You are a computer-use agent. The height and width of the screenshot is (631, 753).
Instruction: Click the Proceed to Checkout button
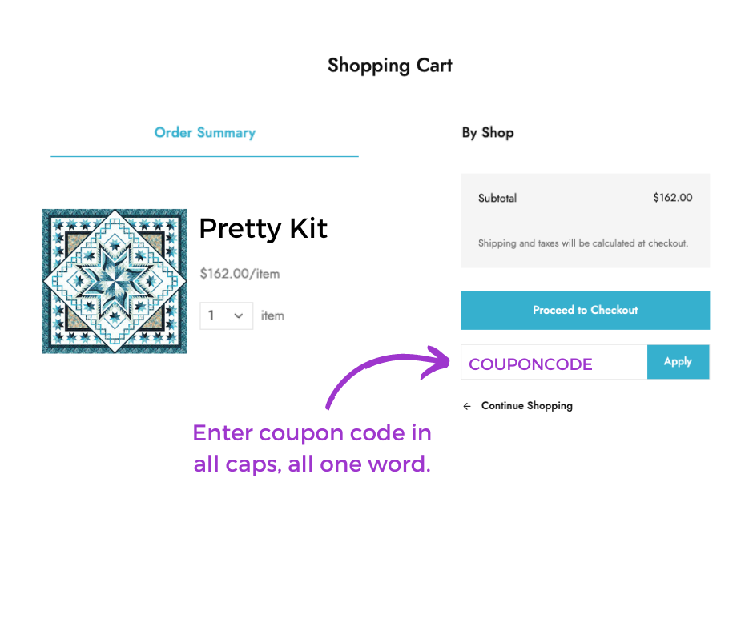pyautogui.click(x=585, y=310)
